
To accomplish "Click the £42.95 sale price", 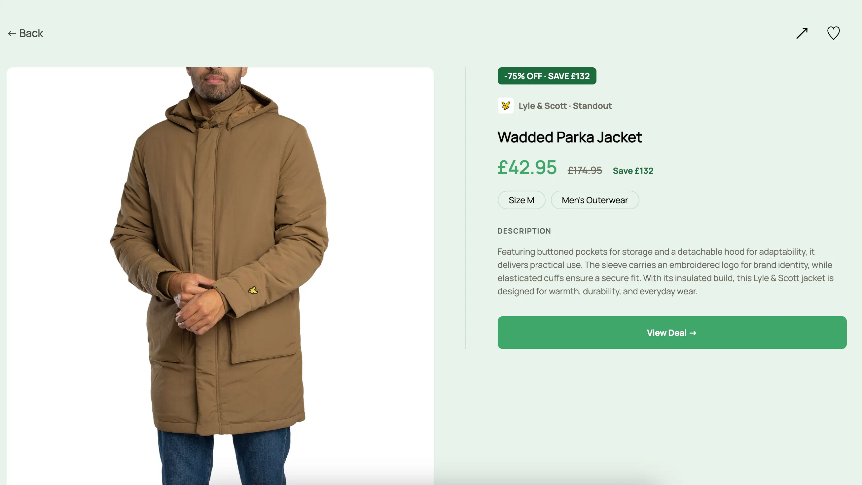I will pyautogui.click(x=527, y=167).
